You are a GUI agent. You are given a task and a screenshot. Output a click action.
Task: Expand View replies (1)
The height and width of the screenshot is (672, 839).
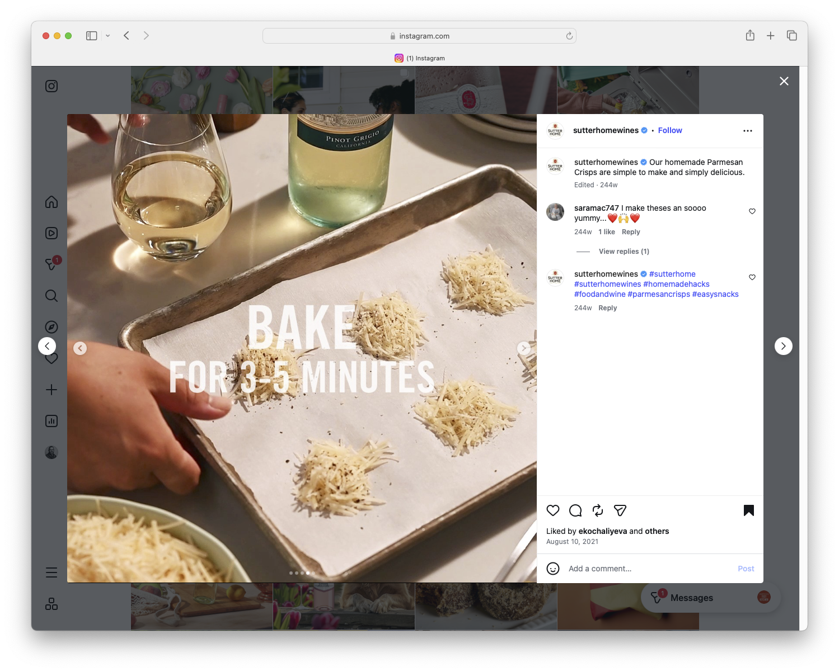click(624, 252)
